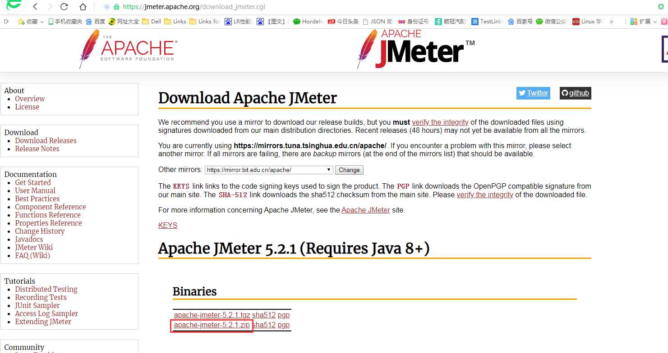Screen dimensions: 668x353
Task: Open Best Practices sidebar link
Action: (37, 199)
